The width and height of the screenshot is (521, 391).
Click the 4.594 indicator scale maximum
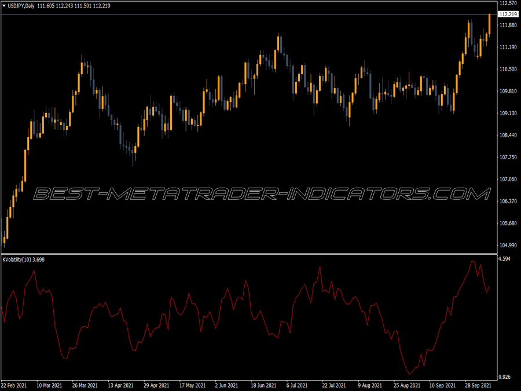click(504, 259)
